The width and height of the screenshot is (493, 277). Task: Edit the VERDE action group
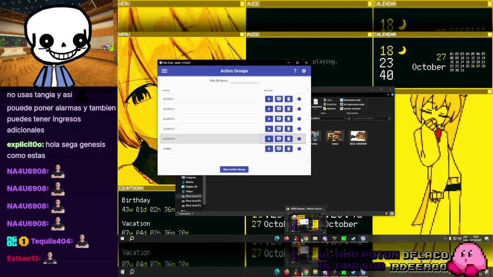pos(279,149)
